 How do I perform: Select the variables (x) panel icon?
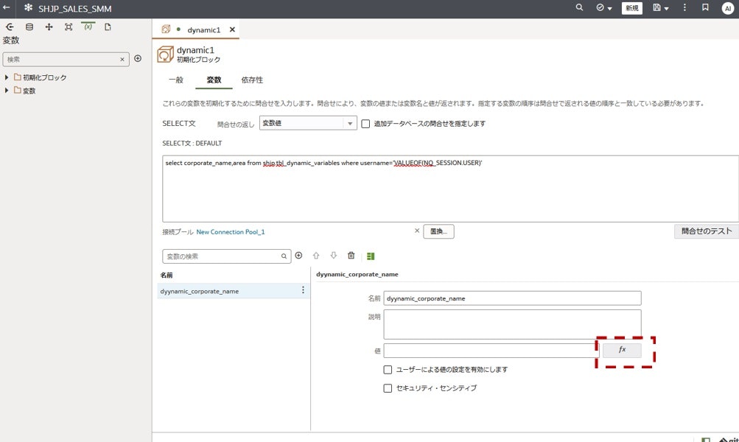(x=88, y=27)
